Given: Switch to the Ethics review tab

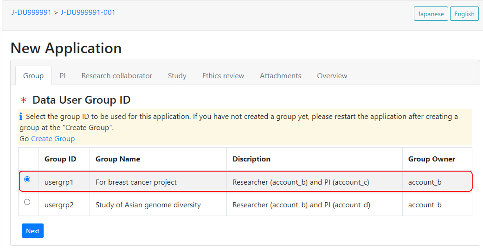Looking at the screenshot, I should pos(223,76).
